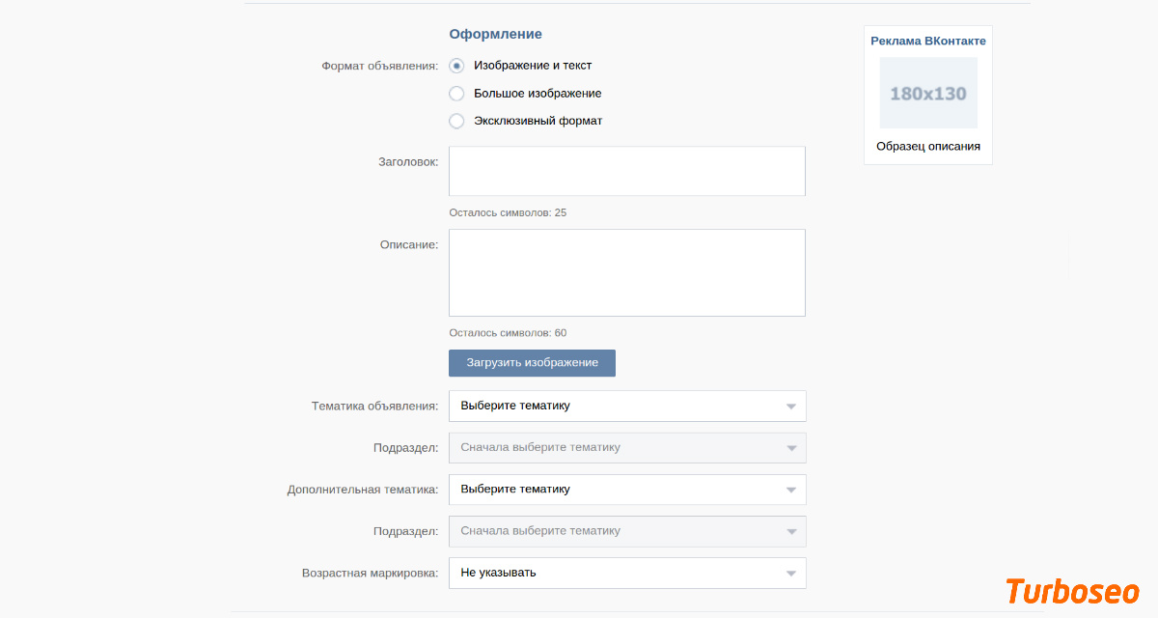Click the 'Оформление' section heading

click(x=495, y=34)
